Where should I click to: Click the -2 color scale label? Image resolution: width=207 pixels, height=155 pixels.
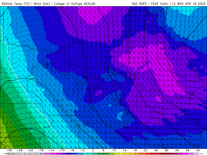click(x=83, y=150)
